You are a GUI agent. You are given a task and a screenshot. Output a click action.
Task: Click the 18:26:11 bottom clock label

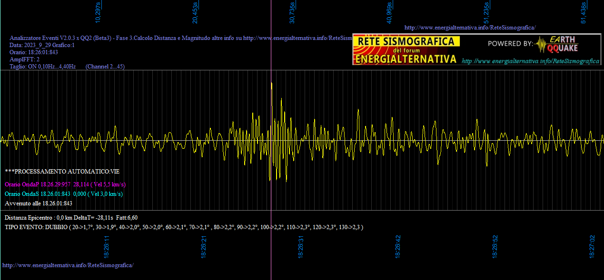pos(107,247)
